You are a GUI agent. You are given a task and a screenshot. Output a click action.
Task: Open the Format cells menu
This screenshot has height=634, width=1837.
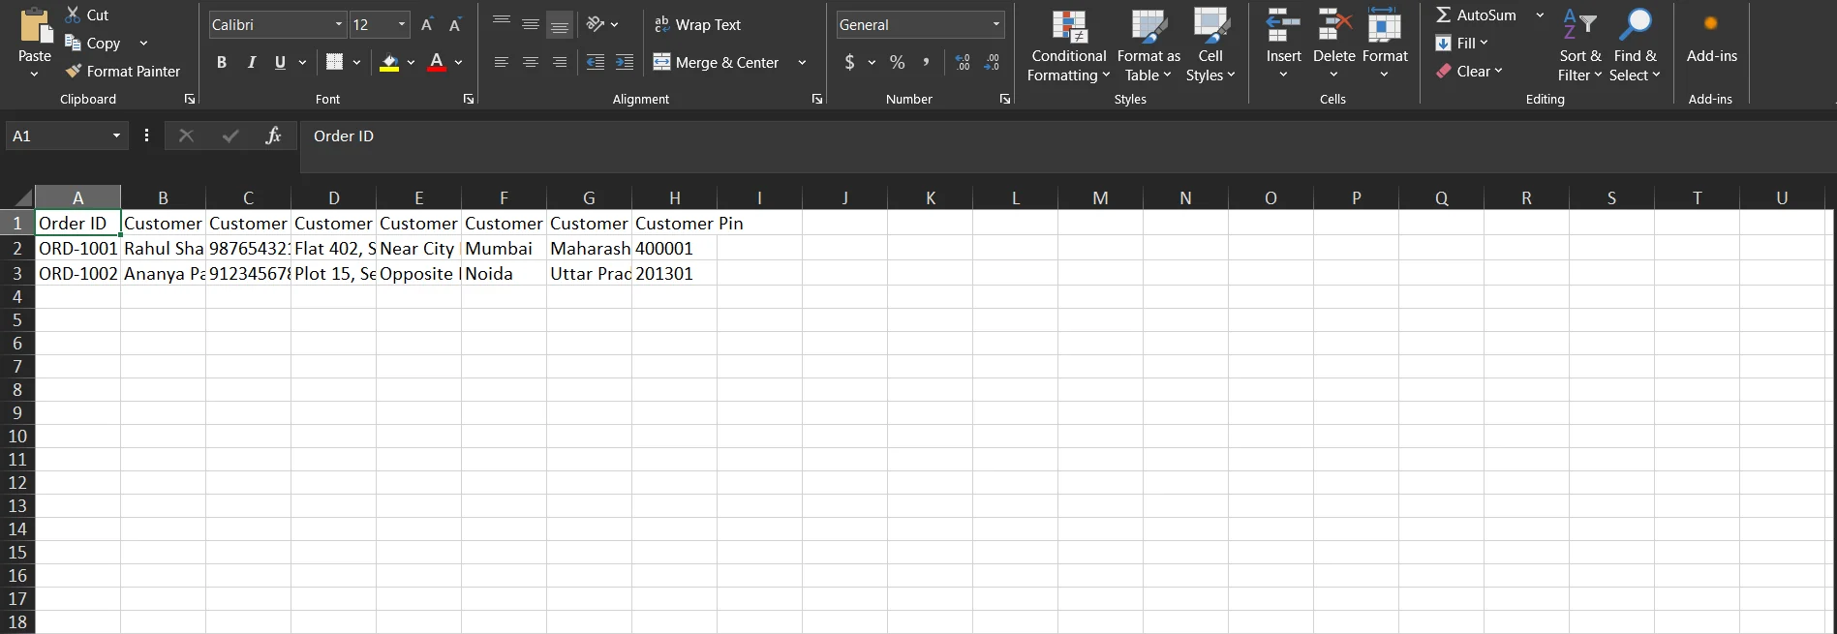click(1385, 45)
